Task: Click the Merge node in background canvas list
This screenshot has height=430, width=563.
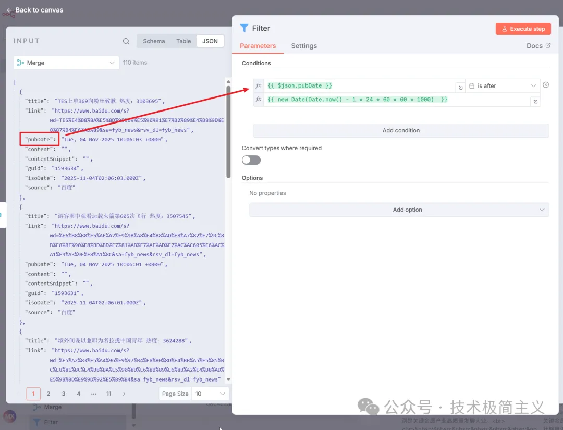Action: pyautogui.click(x=47, y=407)
